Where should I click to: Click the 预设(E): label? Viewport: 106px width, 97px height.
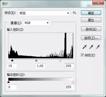[x=10, y=13]
